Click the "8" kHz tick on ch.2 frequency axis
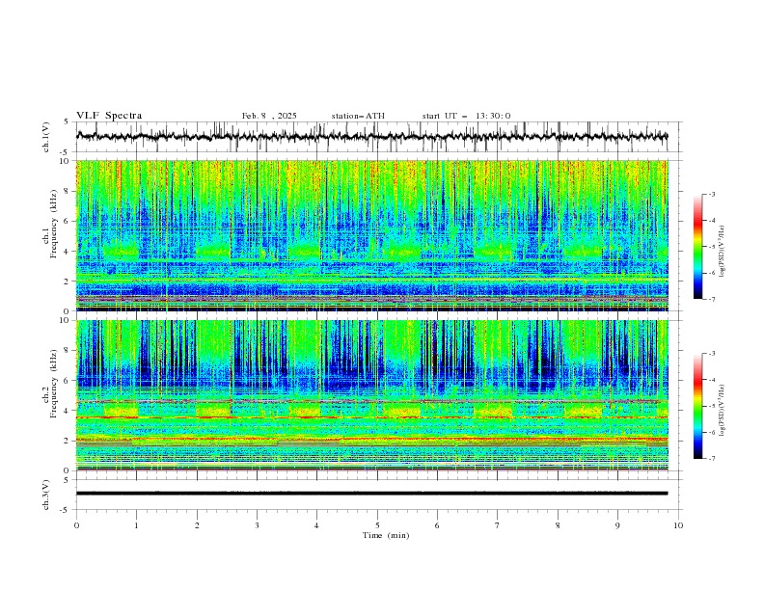 (68, 351)
